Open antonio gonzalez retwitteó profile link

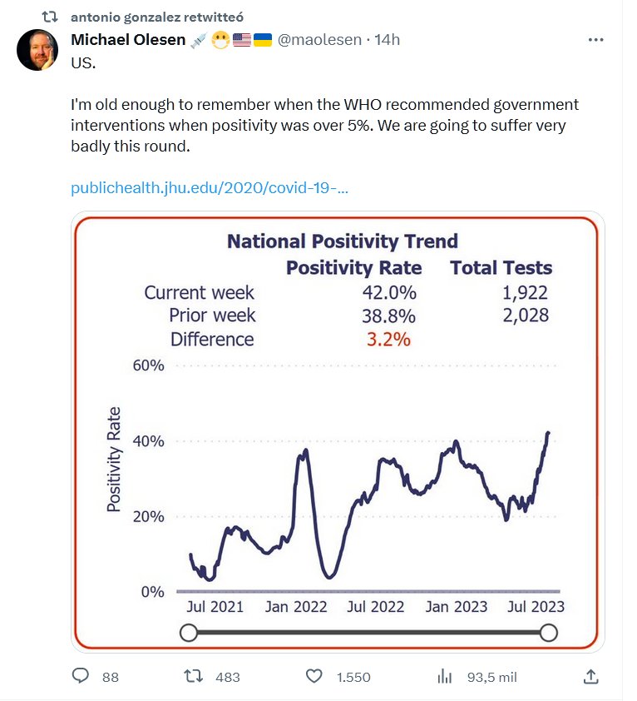point(157,17)
